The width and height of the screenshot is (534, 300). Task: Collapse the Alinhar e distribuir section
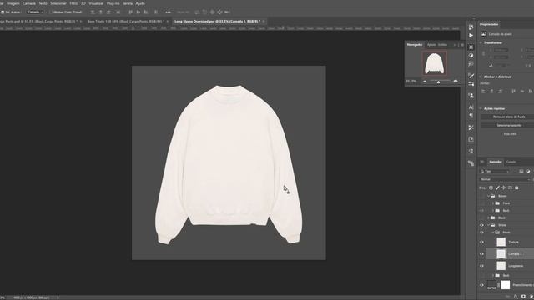tap(481, 77)
